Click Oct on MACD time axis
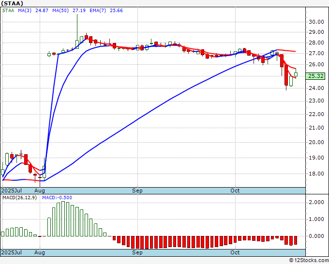 (x=235, y=252)
